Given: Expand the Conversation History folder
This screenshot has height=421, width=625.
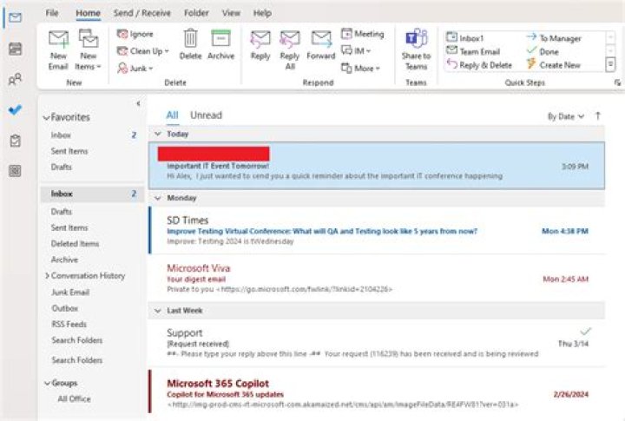Looking at the screenshot, I should [x=47, y=276].
